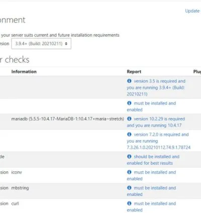Viewport: 201px width, 213px height.
Task: Click info icon beside version 3.5 required
Action: tap(129, 81)
